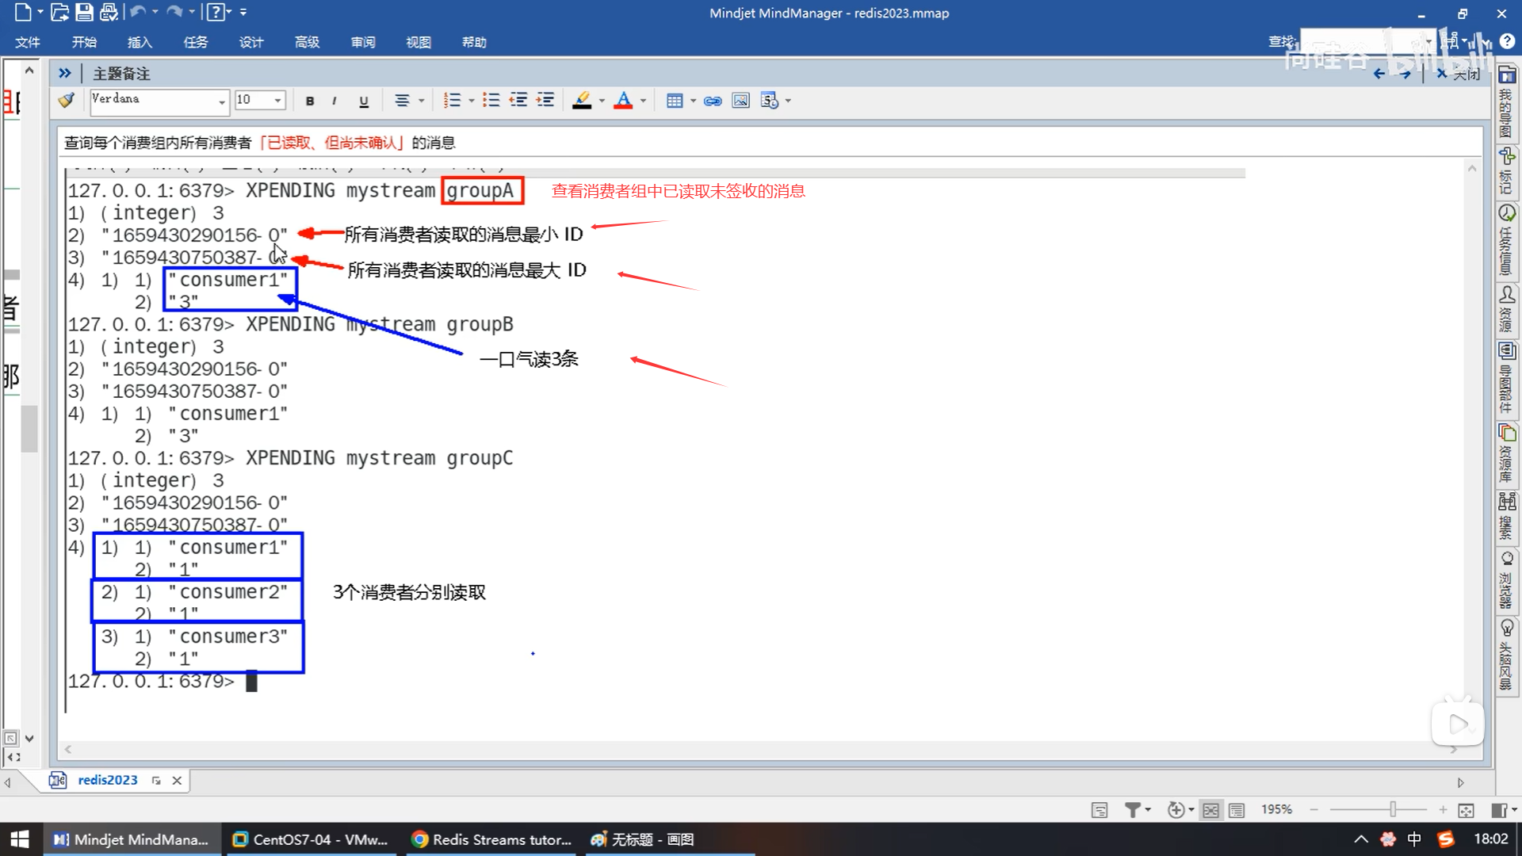Screen dimensions: 1522x856
Task: Toggle underline formatting
Action: pos(364,101)
